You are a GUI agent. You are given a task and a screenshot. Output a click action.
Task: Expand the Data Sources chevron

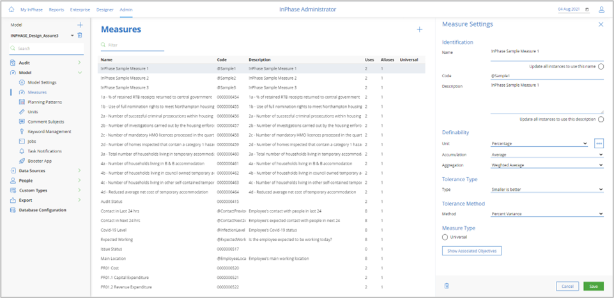(79, 170)
